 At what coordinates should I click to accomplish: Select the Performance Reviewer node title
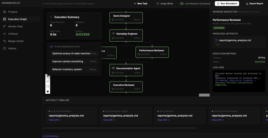coord(152,50)
